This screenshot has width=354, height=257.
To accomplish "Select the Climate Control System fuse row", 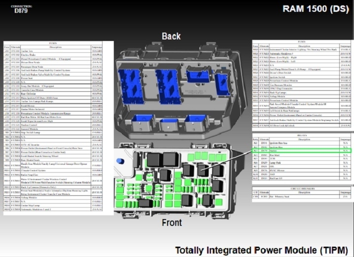I will click(53, 171).
